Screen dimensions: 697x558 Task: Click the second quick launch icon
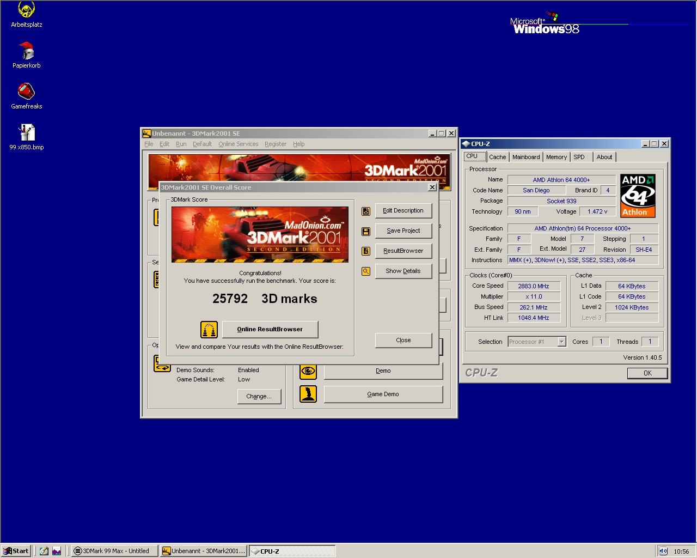pyautogui.click(x=57, y=551)
